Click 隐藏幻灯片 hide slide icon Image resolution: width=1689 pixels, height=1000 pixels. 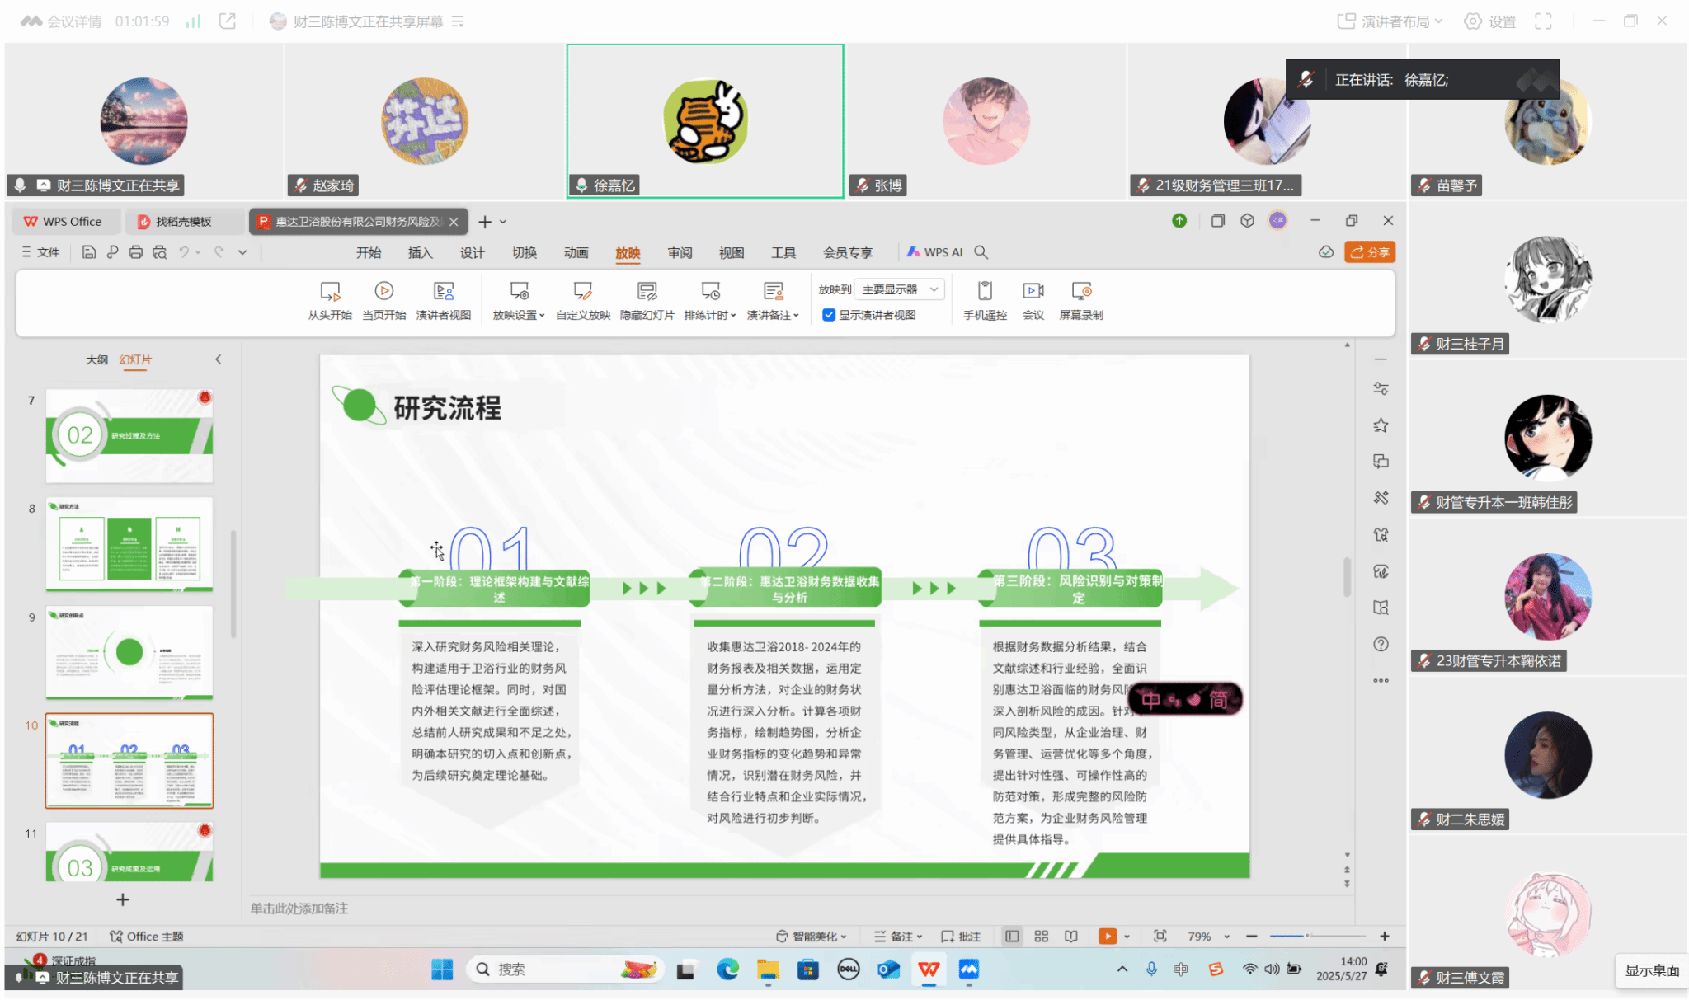(x=647, y=291)
